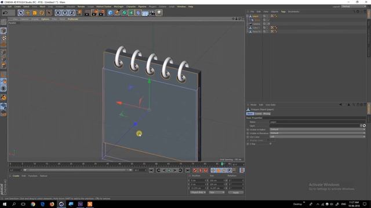Viewport: 371px width, 208px height.
Task: Switch to Polygons mode
Action: tap(3, 65)
